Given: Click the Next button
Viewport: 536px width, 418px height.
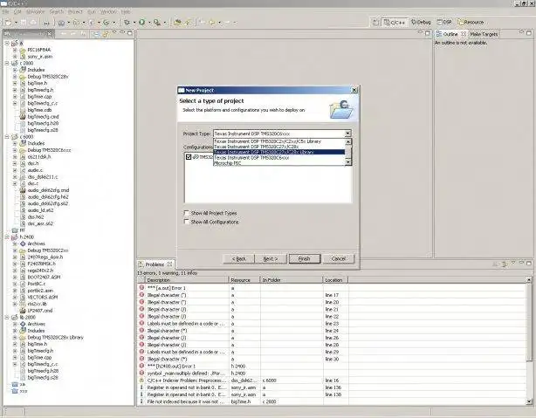Looking at the screenshot, I should click(x=271, y=258).
